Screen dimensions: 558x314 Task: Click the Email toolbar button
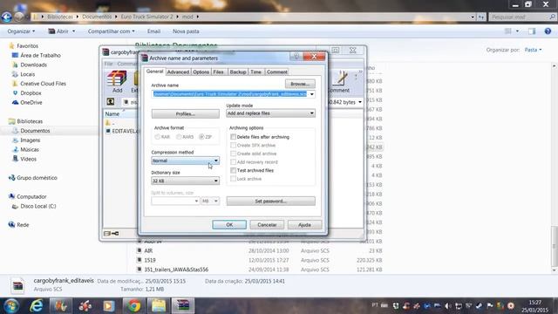click(x=153, y=31)
